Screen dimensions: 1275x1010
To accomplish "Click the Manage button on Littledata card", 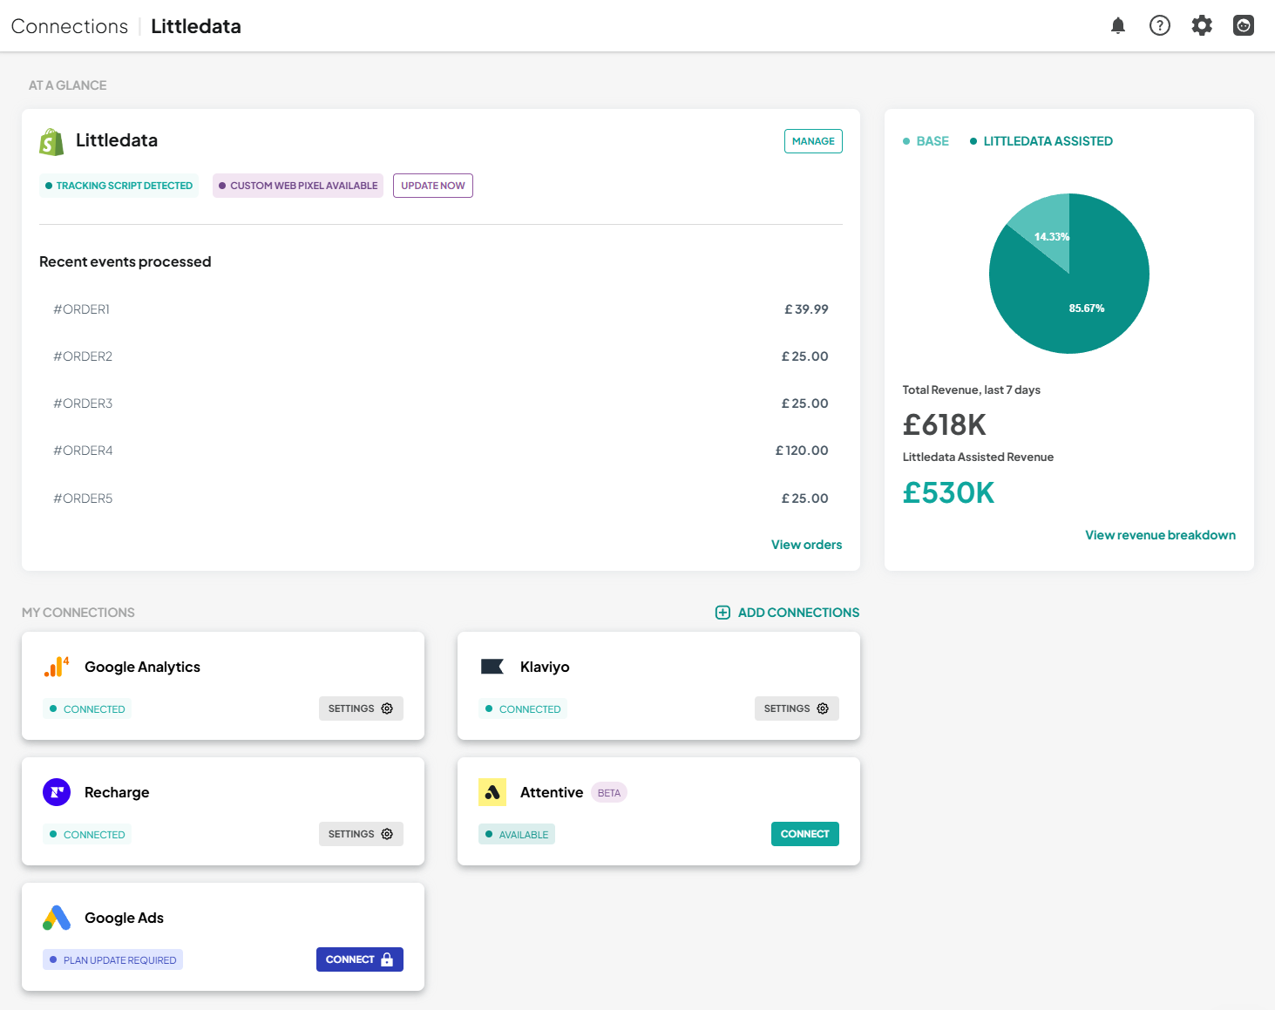I will click(813, 141).
